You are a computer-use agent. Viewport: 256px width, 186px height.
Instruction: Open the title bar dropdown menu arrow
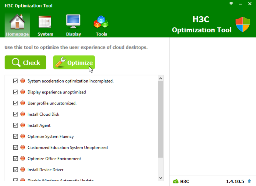(231, 4)
